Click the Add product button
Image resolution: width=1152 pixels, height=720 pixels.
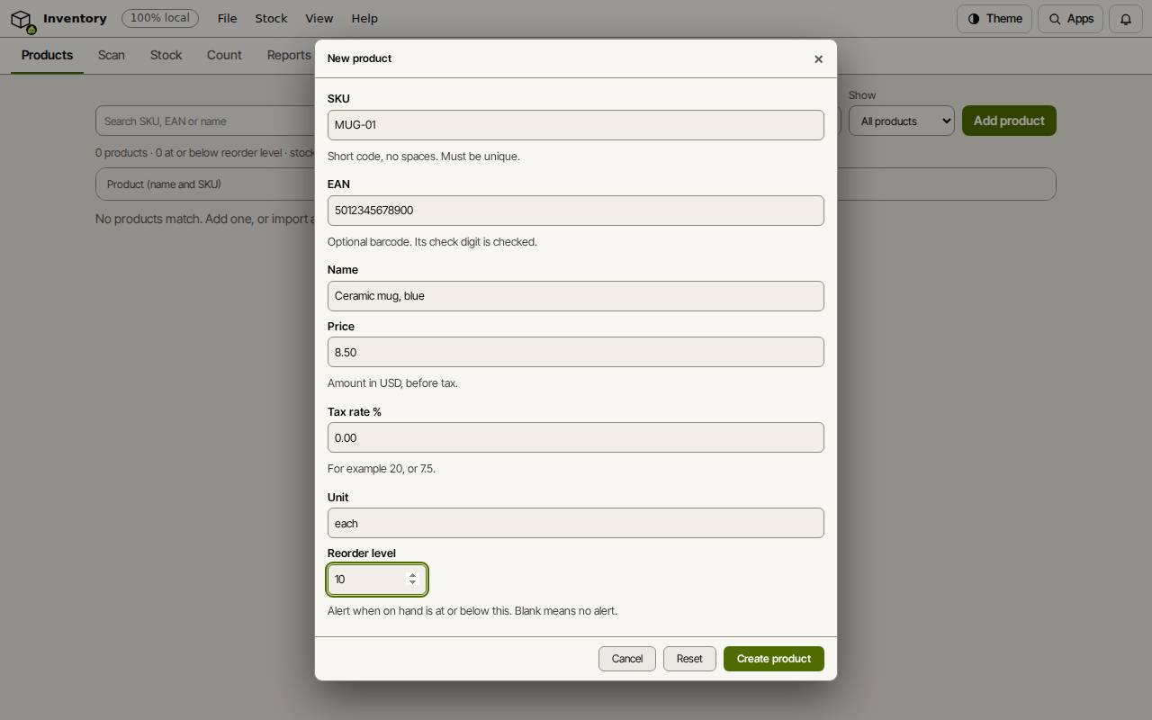1009,121
